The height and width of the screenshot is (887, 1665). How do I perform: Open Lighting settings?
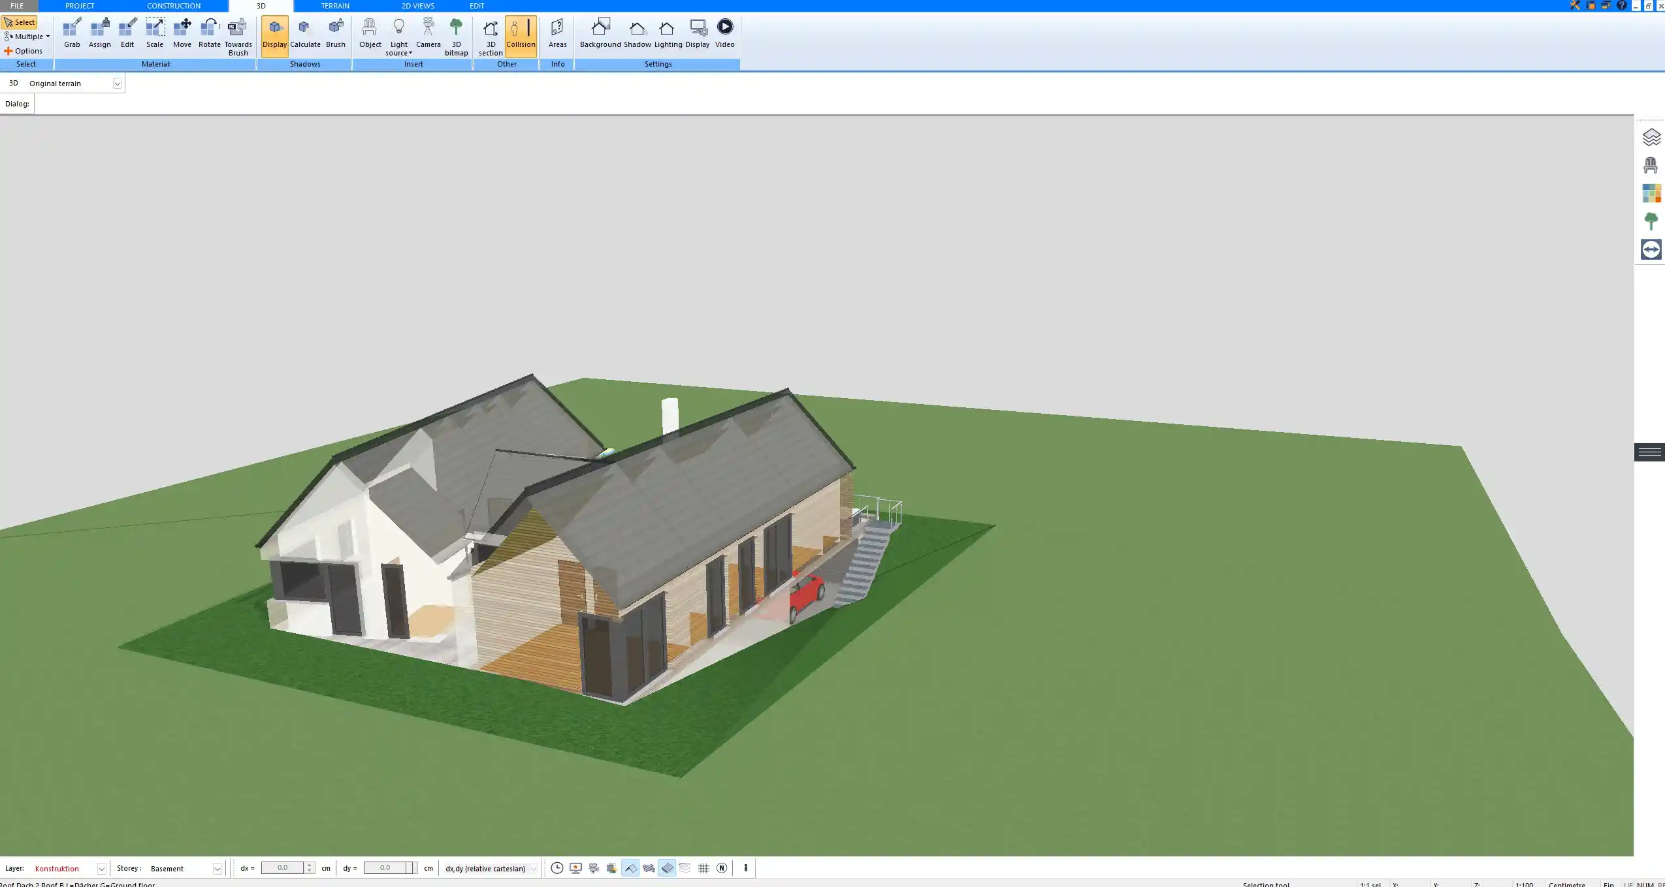click(668, 33)
